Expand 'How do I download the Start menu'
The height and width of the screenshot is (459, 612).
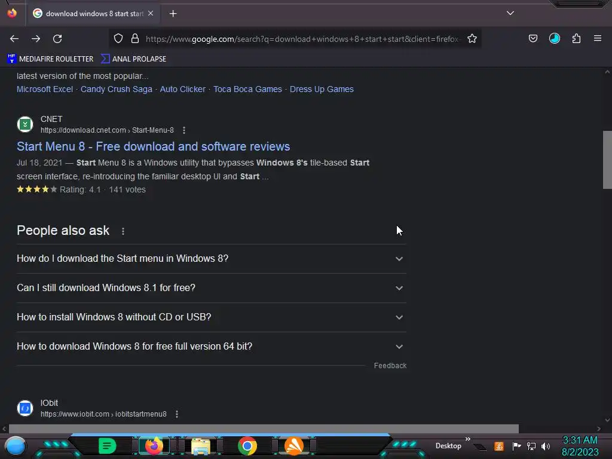(x=212, y=259)
